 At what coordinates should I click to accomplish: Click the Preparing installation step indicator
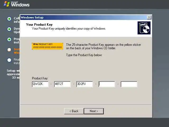click(9, 39)
